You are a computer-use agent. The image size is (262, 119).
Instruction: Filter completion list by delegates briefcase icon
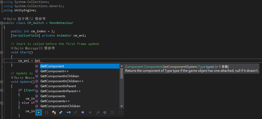coord(83,112)
